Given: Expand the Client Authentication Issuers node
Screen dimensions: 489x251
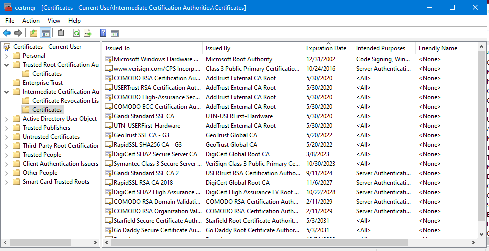Looking at the screenshot, I should [6, 164].
